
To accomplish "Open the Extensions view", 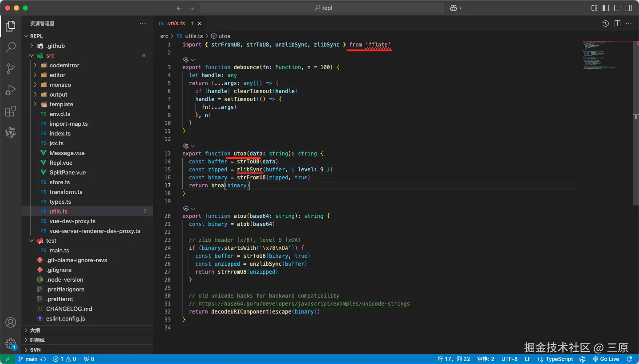I will (x=11, y=112).
